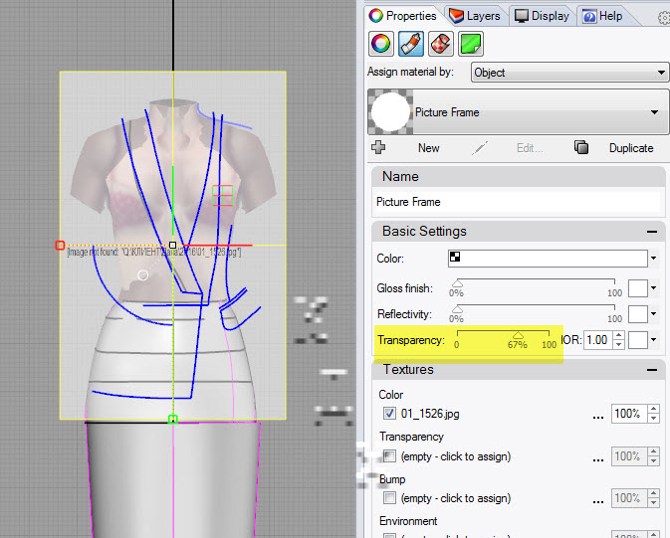The width and height of the screenshot is (670, 538).
Task: Increase the Color texture amount spinner
Action: pyautogui.click(x=653, y=409)
